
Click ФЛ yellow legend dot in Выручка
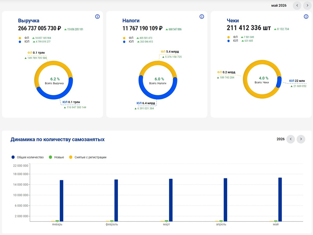pos(20,38)
